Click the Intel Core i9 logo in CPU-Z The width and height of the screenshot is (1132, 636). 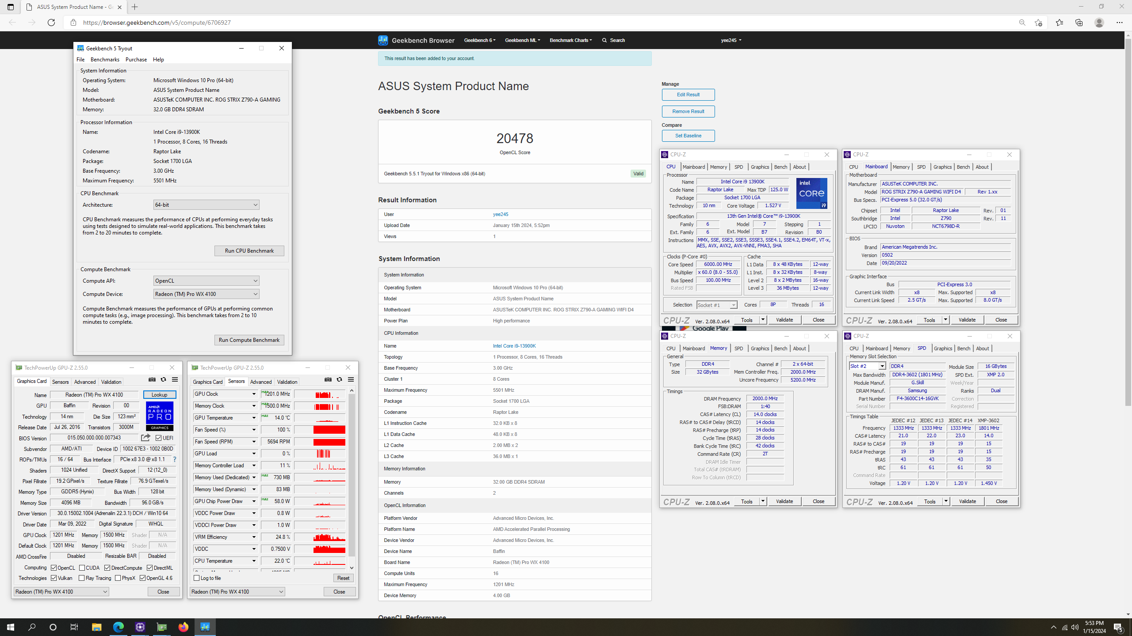tap(812, 193)
